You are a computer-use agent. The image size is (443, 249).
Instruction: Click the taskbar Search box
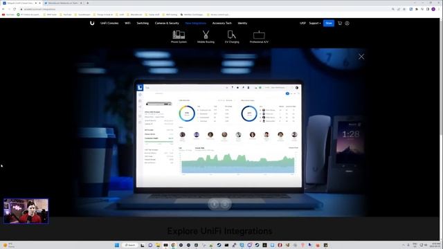point(130,245)
